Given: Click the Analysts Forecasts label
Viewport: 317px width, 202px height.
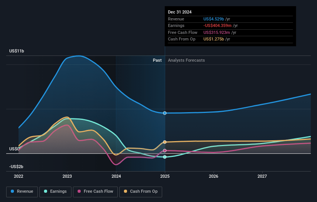Looking at the screenshot, I should [186, 61].
